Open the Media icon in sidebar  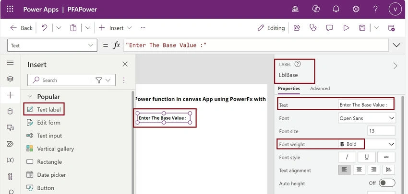click(10, 128)
